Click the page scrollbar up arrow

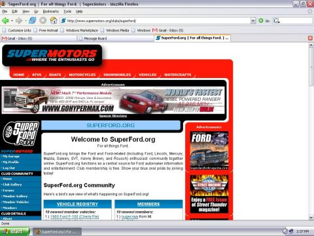(x=311, y=45)
